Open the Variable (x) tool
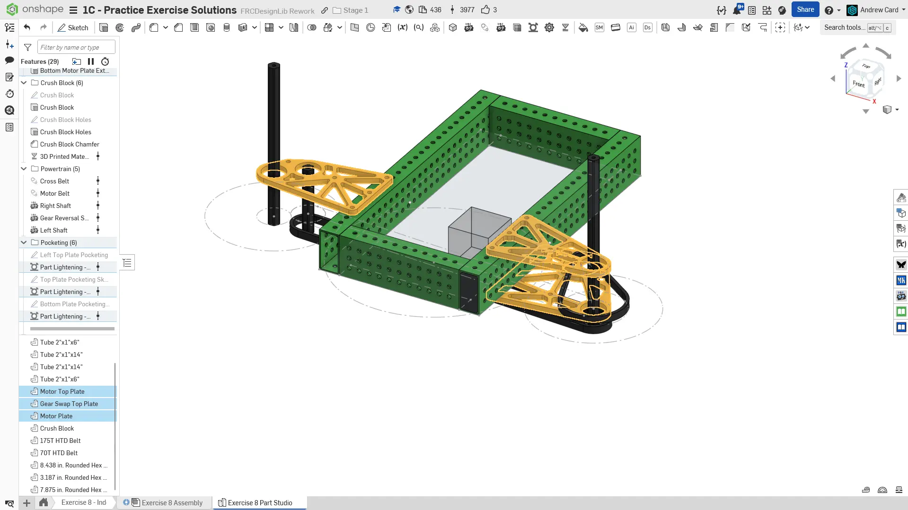 click(402, 27)
